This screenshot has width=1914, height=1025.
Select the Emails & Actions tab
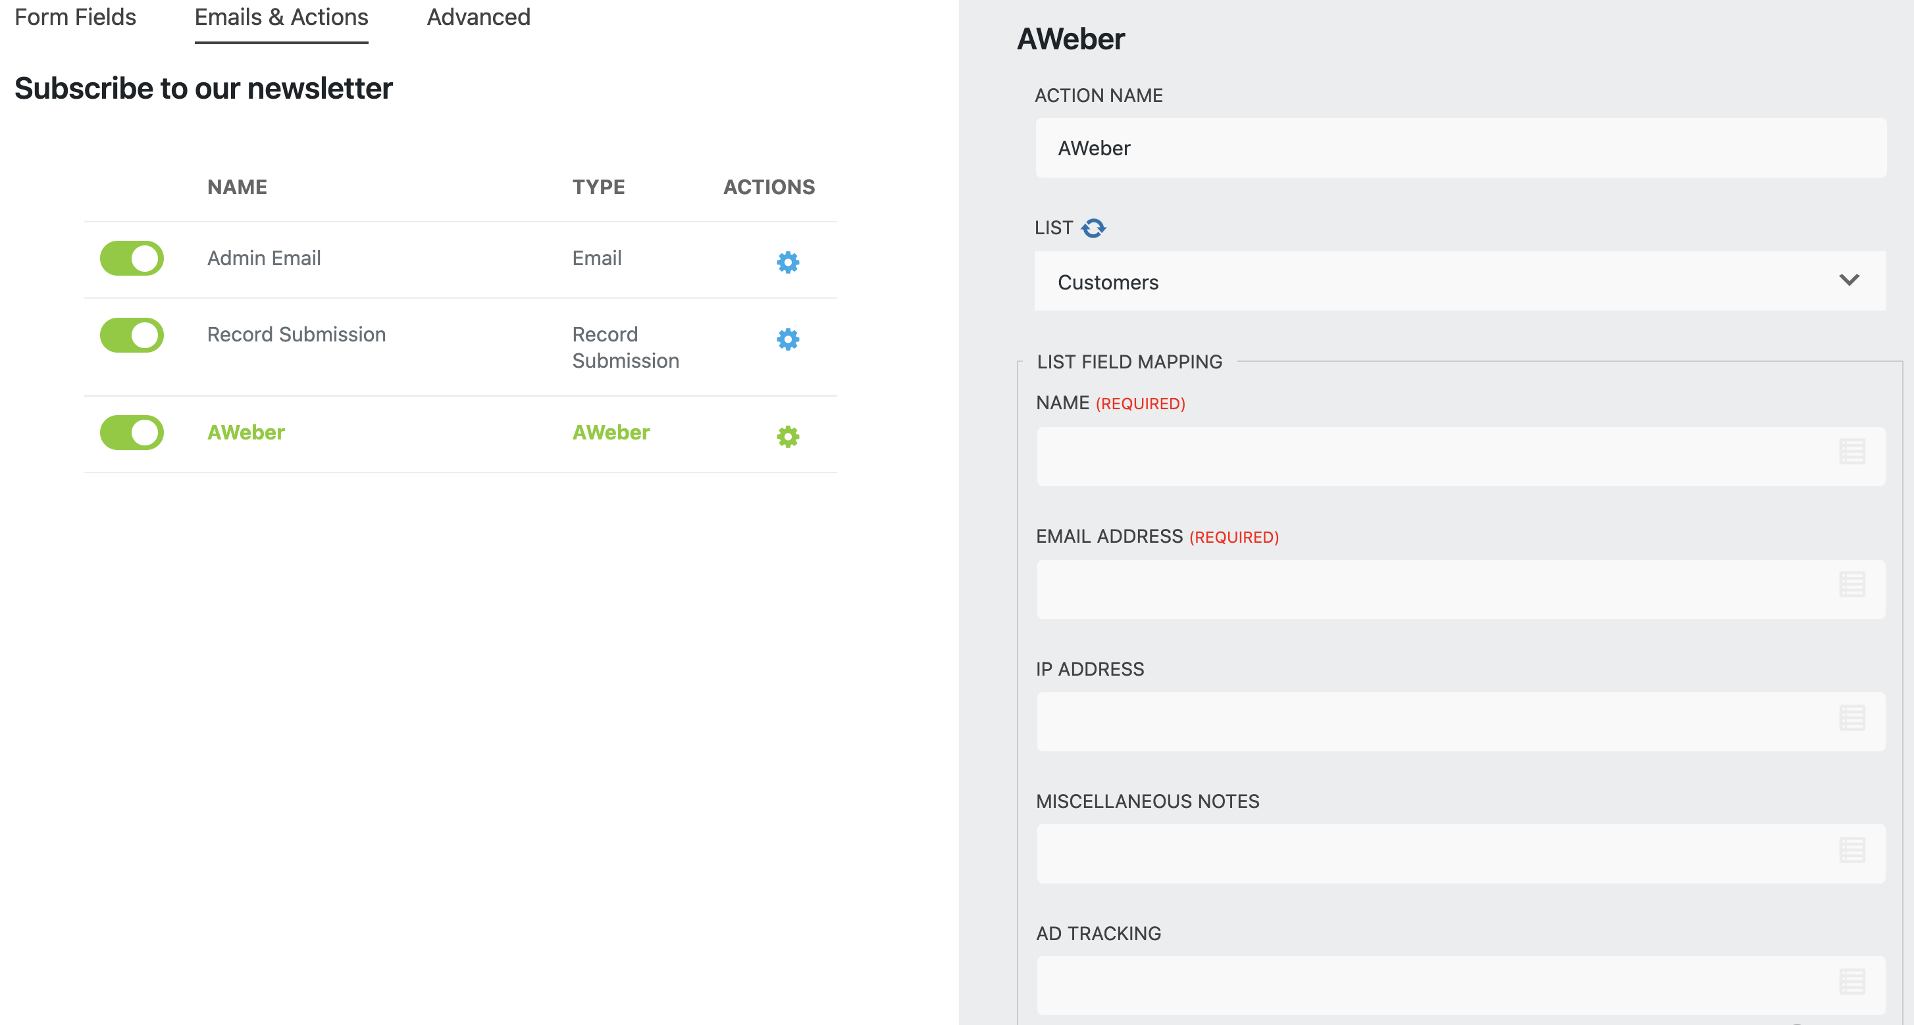coord(281,17)
